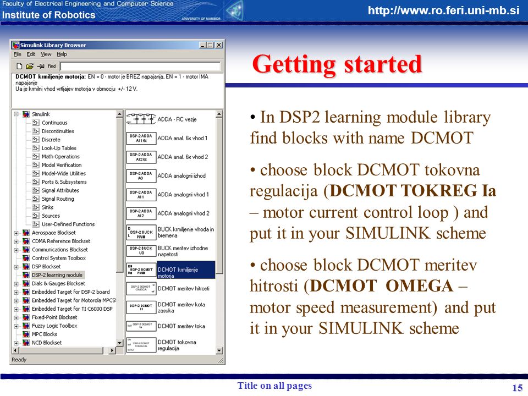The height and width of the screenshot is (396, 528).
Task: Expand the Fixed-Point Blockset node
Action: 16,318
